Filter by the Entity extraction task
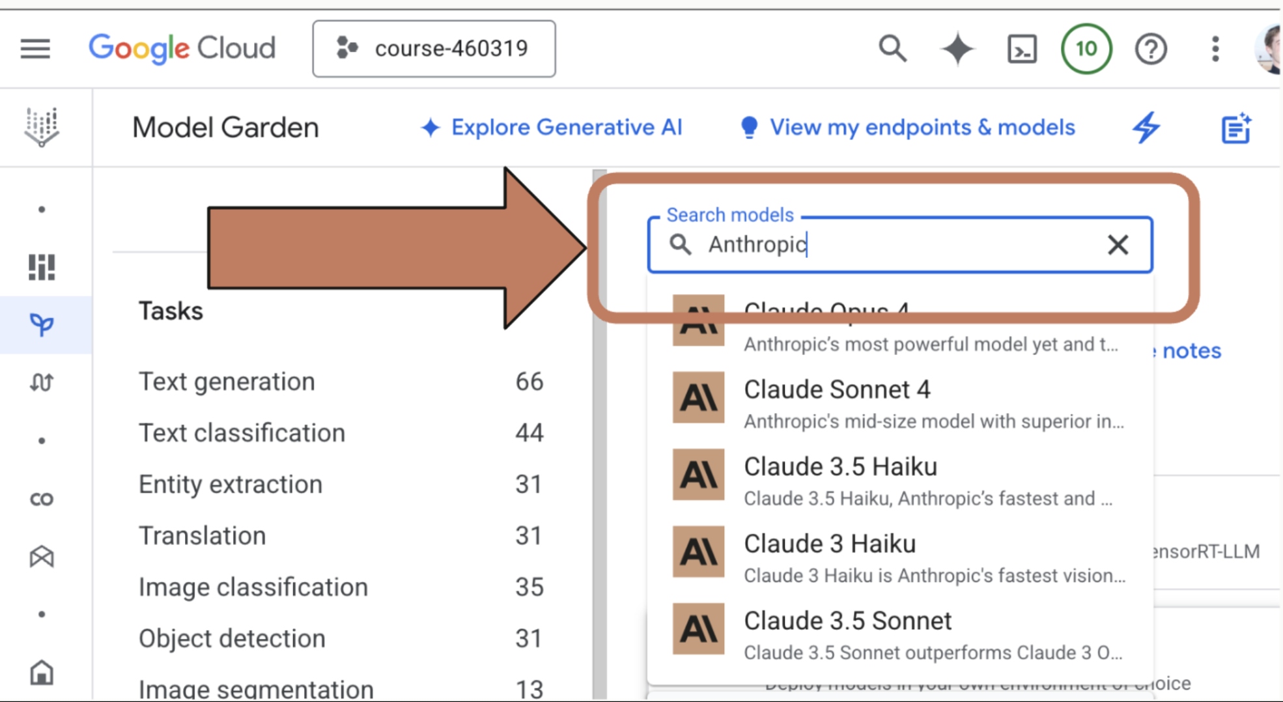 [x=341, y=484]
